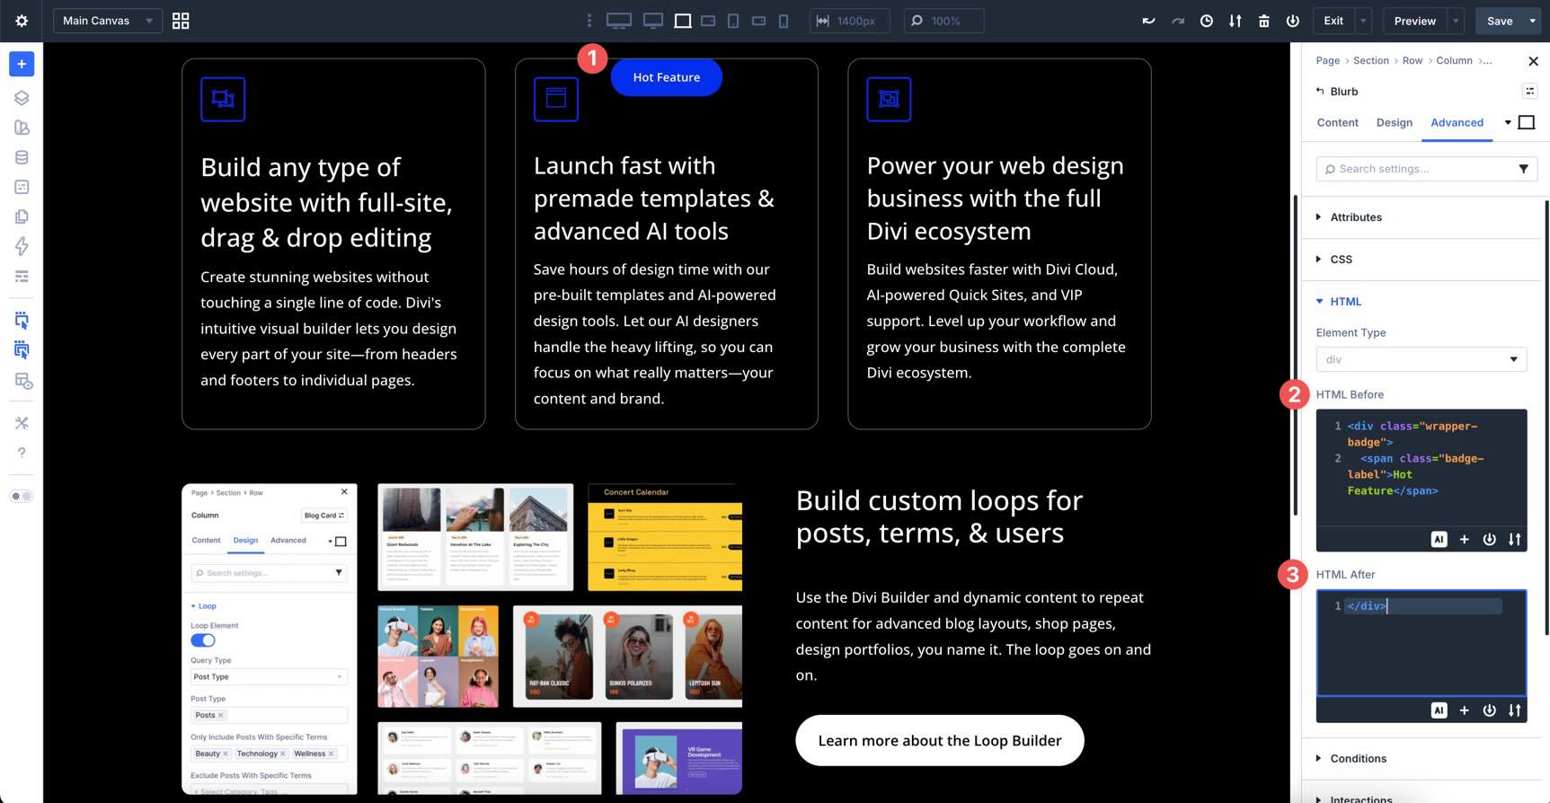Select the Advanced tab

[x=1457, y=122]
